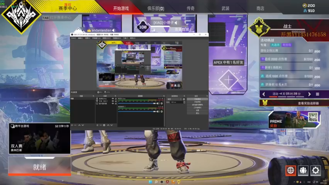Adjust the first channel volume slider
The height and width of the screenshot is (185, 329).
(137, 104)
